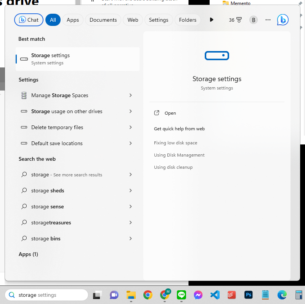Click the rewards points trophy icon

[x=239, y=20]
